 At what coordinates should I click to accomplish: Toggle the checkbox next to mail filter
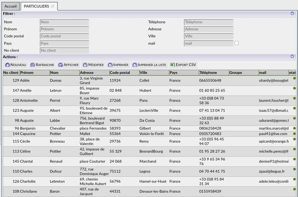click(237, 43)
